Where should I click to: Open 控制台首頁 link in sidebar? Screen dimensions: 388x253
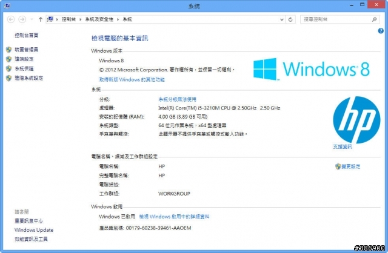pos(27,35)
